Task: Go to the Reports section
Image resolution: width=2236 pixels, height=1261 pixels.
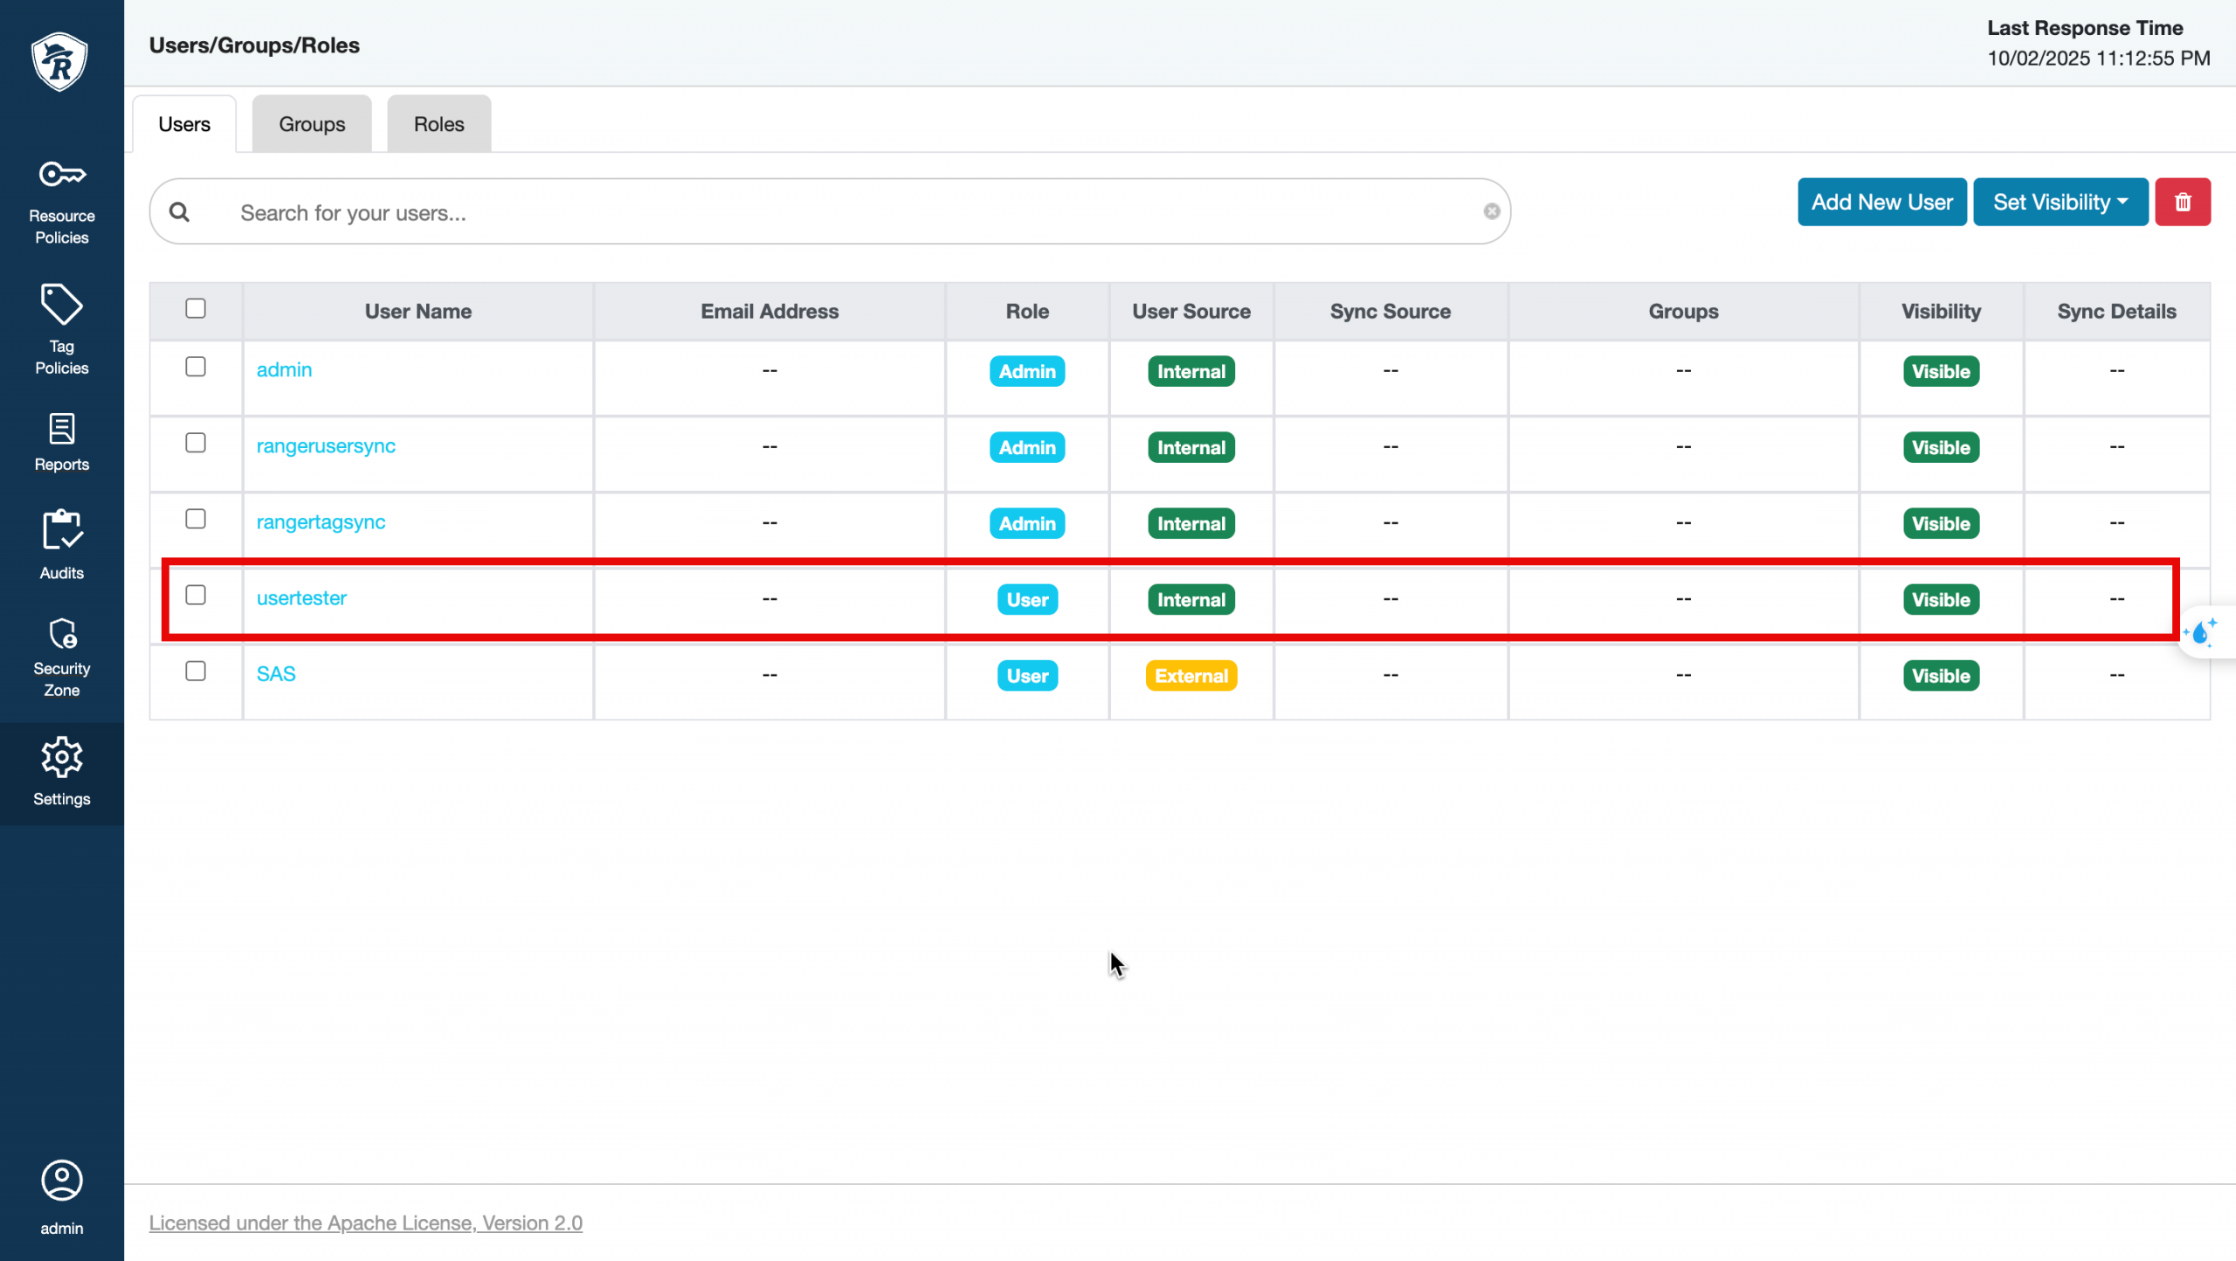Action: [61, 442]
